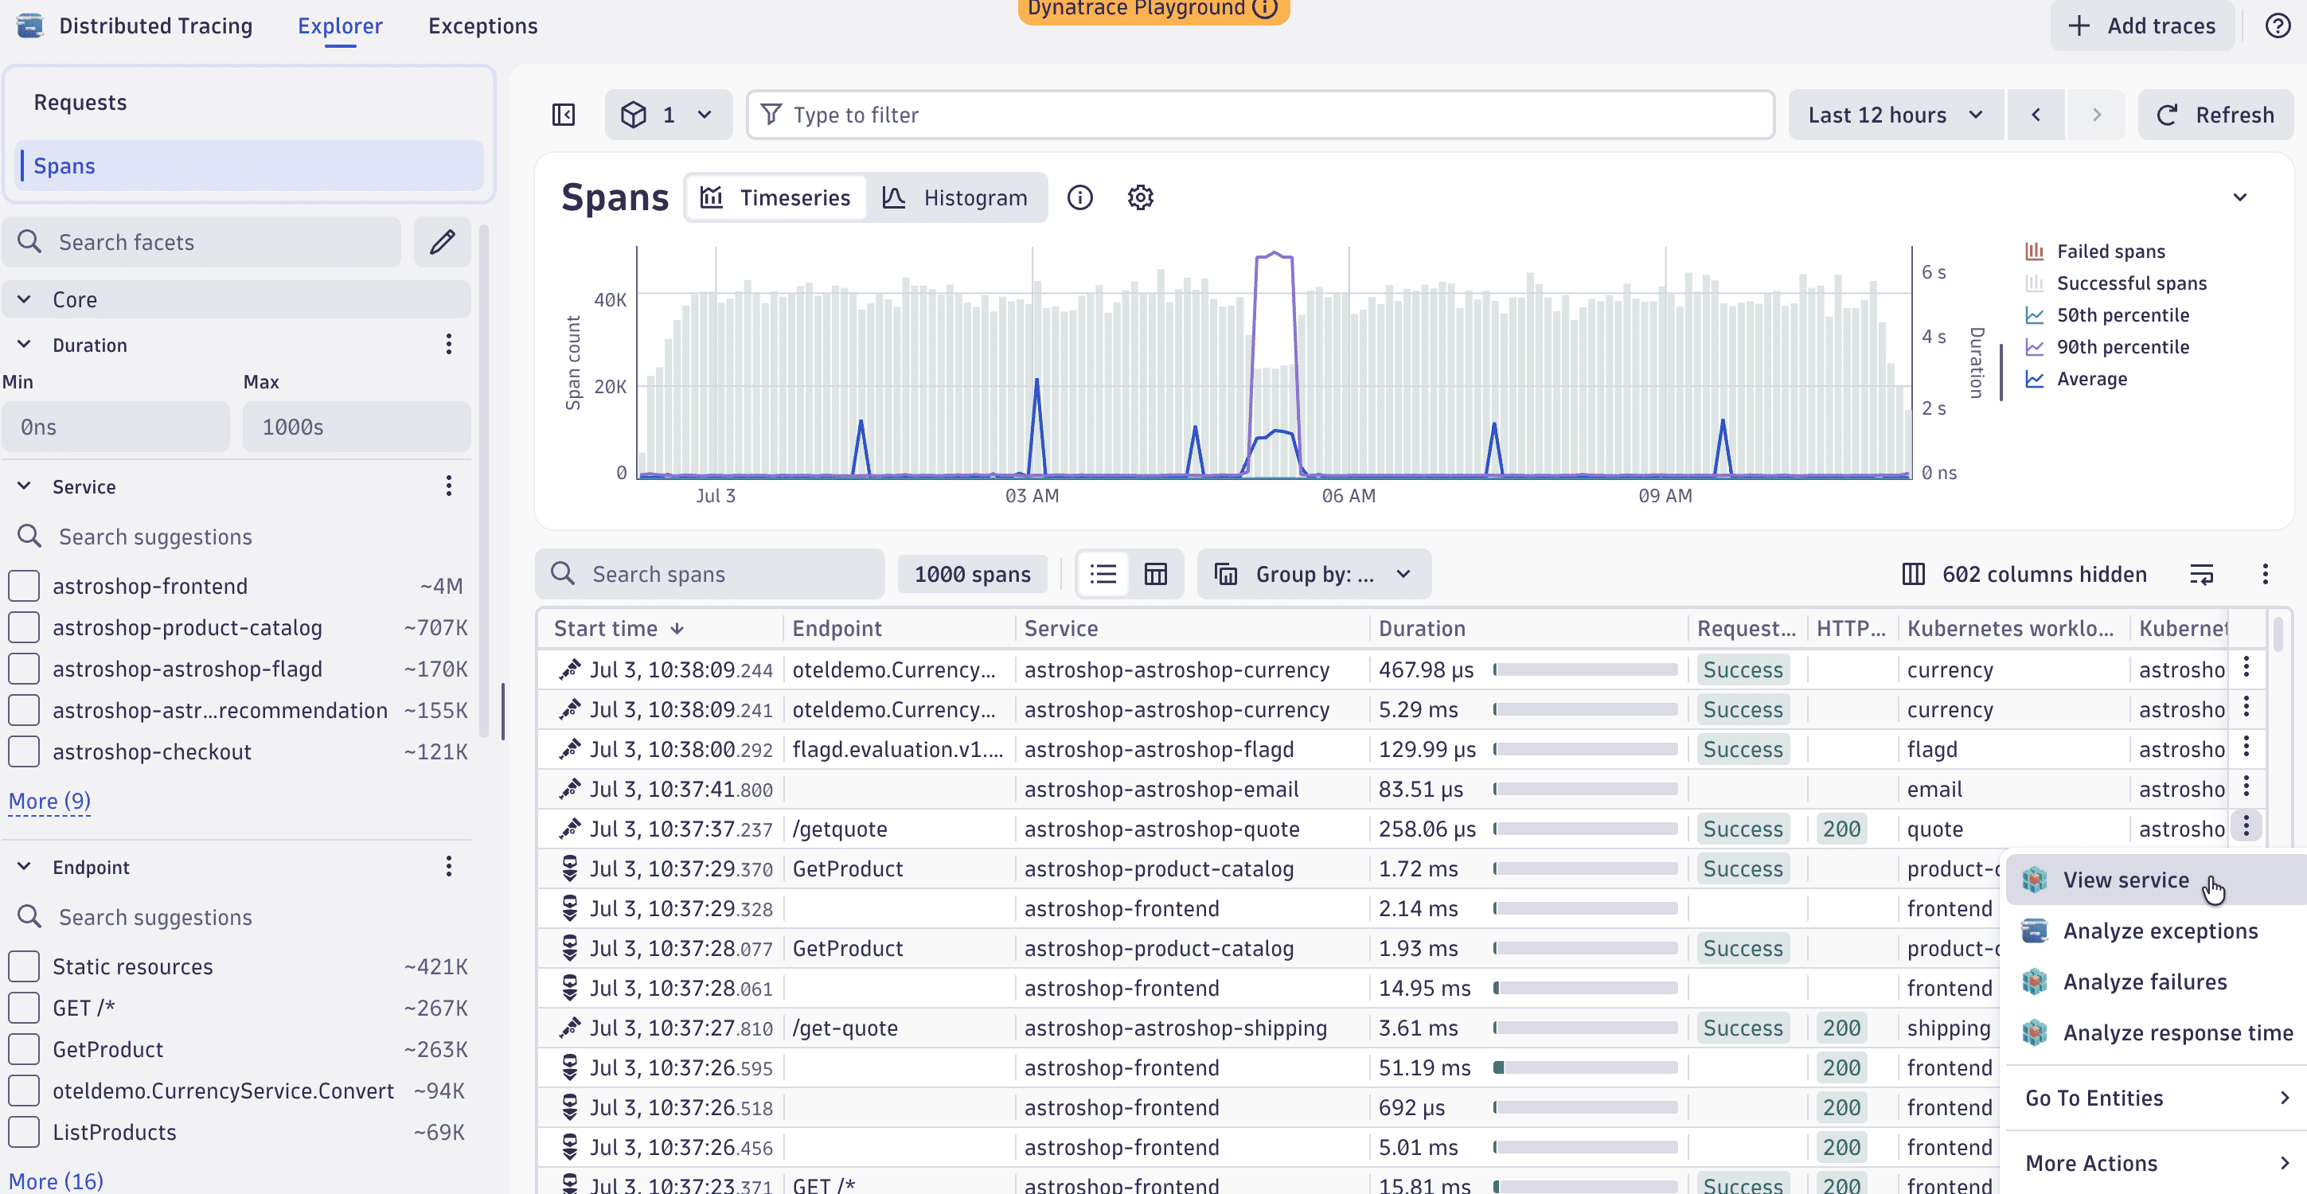Collapse the Endpoint facet
The height and width of the screenshot is (1194, 2307).
[x=24, y=866]
